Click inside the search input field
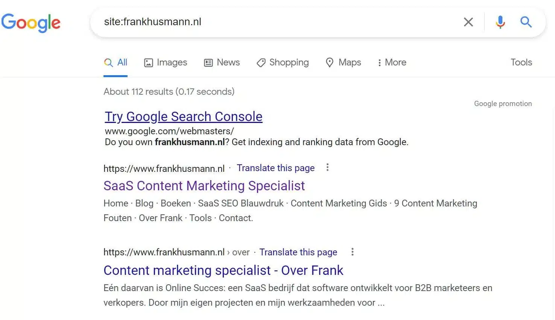The image size is (555, 320). [263, 22]
